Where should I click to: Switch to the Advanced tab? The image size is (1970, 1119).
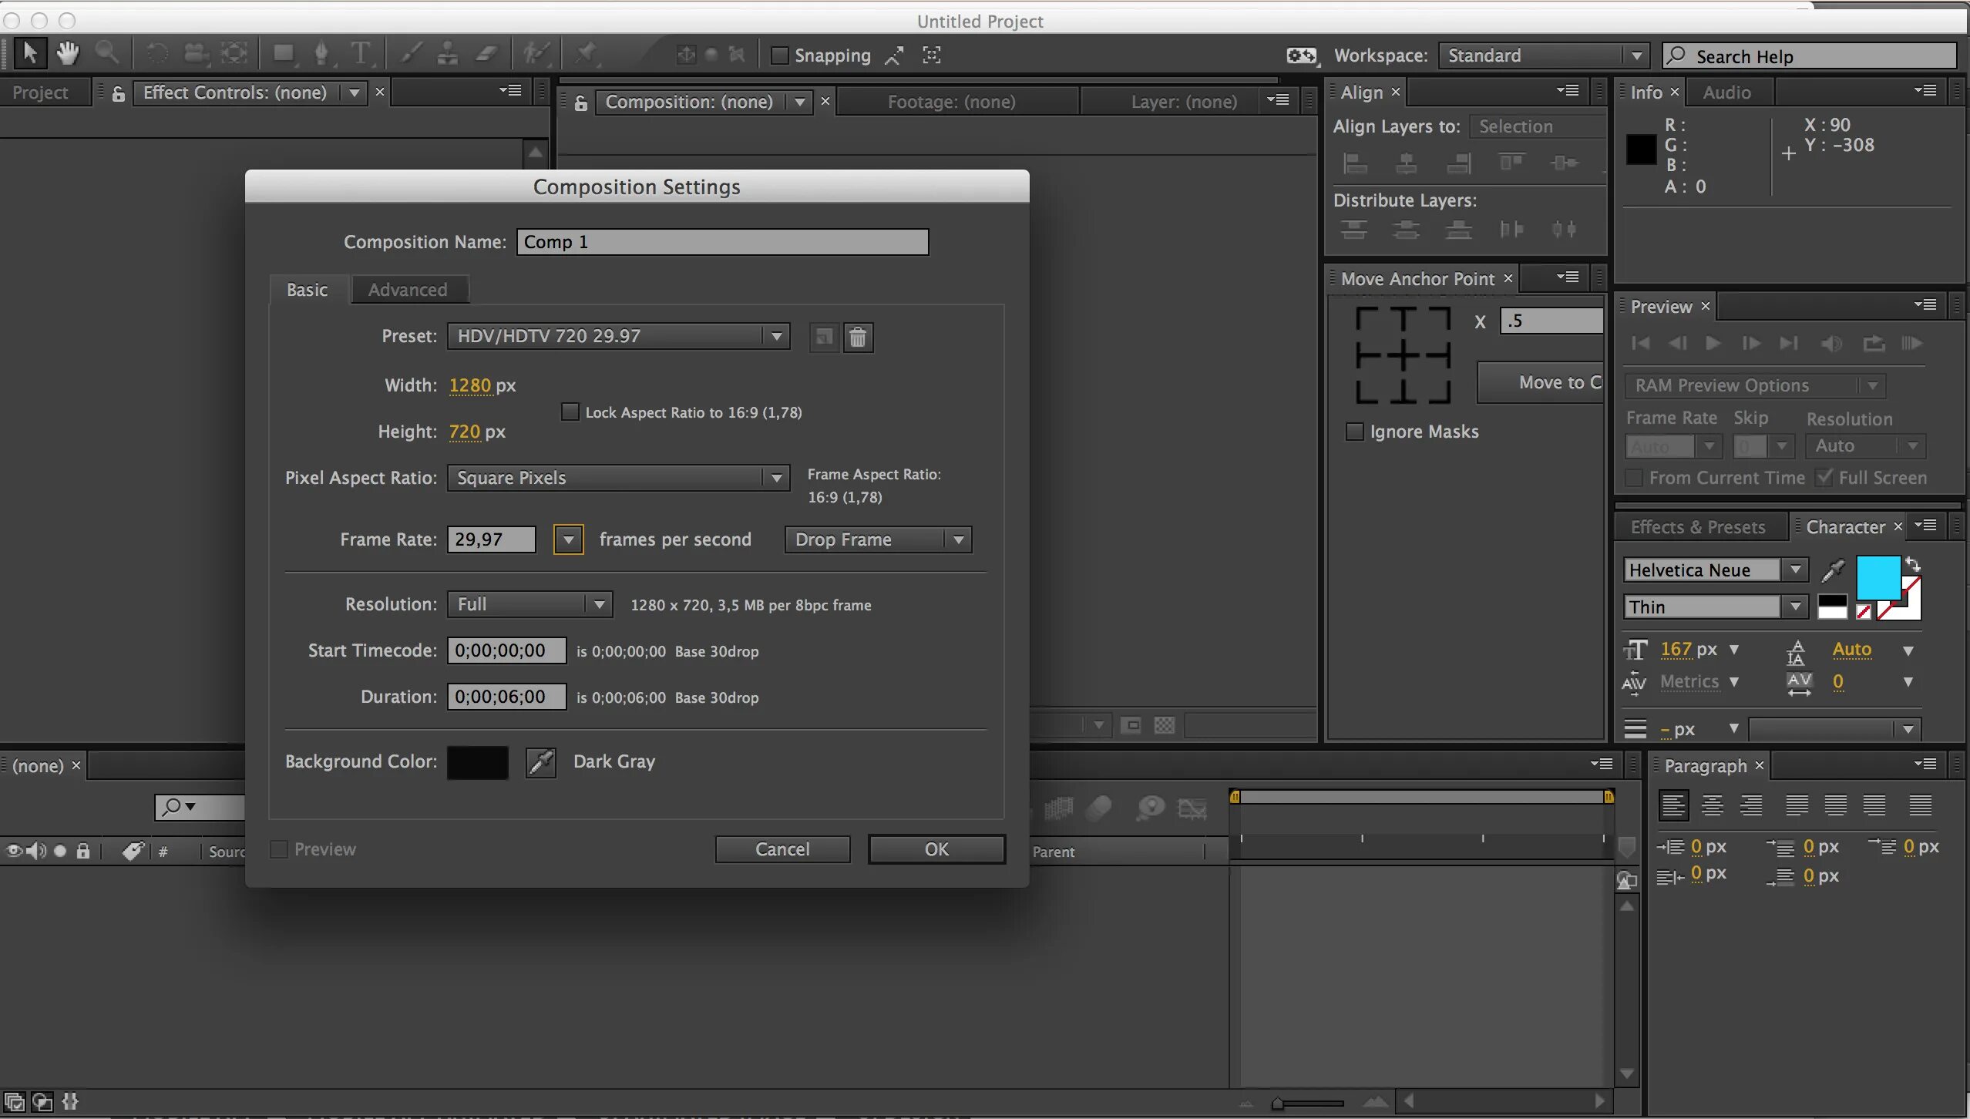pyautogui.click(x=408, y=290)
